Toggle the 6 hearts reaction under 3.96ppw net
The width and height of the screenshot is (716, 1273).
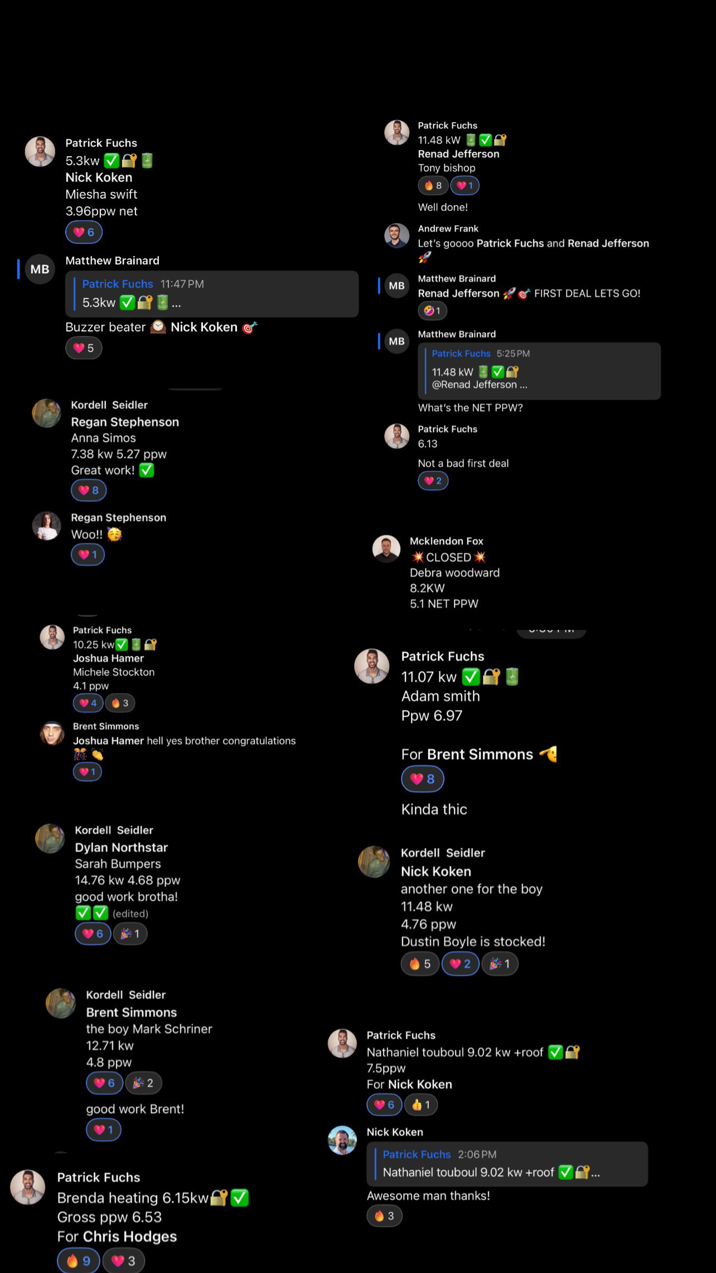(x=84, y=232)
